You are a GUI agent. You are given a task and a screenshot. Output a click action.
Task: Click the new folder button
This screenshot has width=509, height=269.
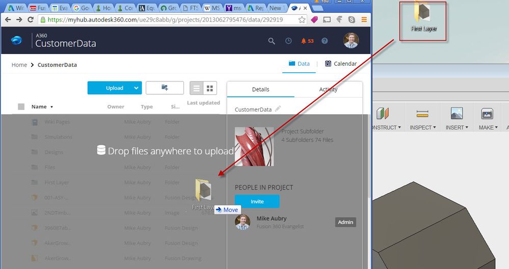[x=165, y=88]
